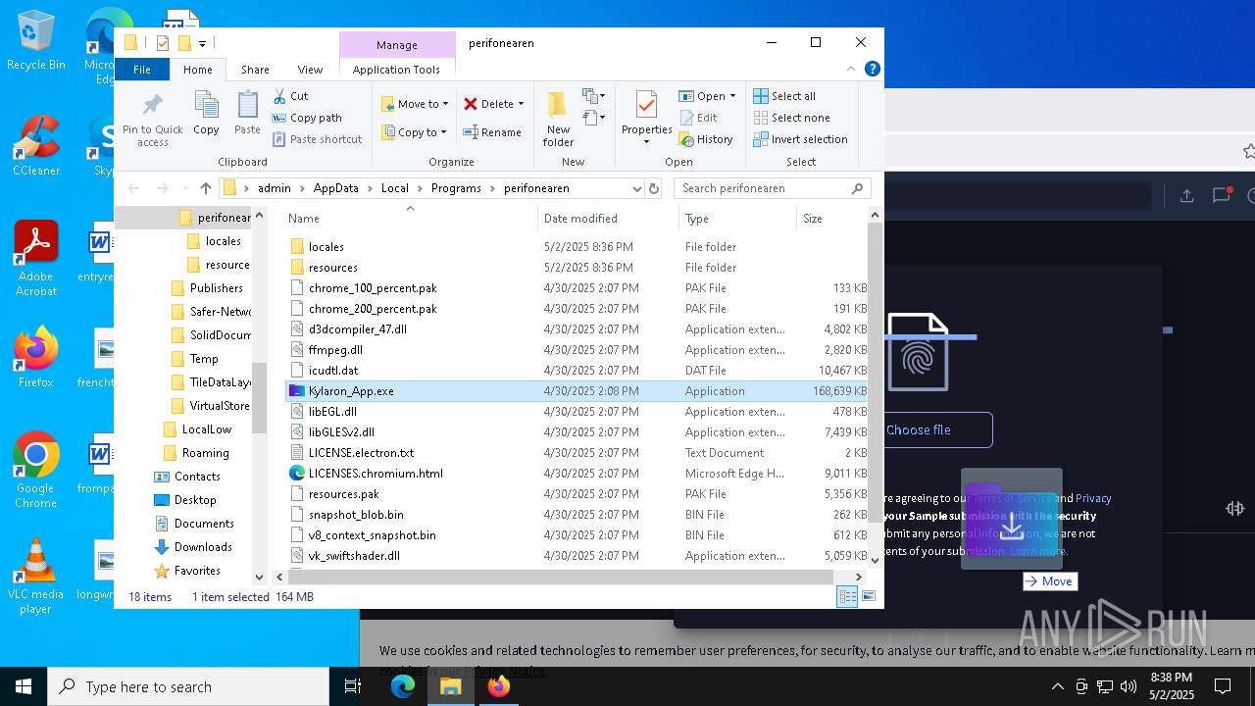Click Invert selection
The width and height of the screenshot is (1255, 706).
pyautogui.click(x=800, y=139)
